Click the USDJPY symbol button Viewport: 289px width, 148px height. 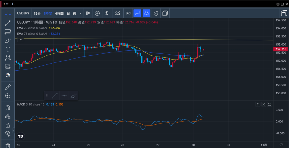(23, 13)
